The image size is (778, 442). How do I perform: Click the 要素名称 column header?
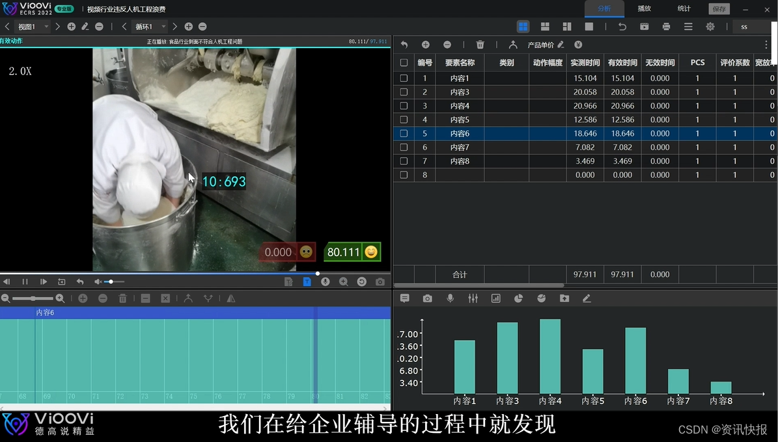(x=460, y=63)
